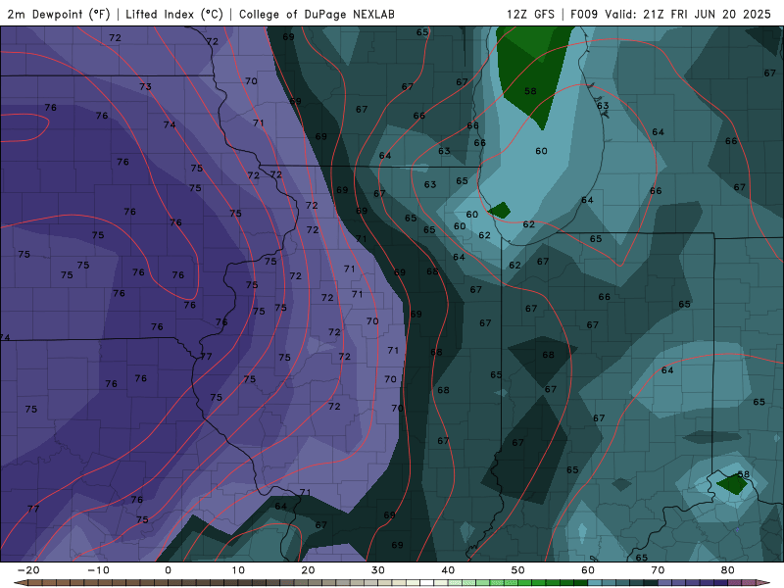The image size is (784, 588).
Task: Click the "F009" forecast hour label
Action: 584,14
